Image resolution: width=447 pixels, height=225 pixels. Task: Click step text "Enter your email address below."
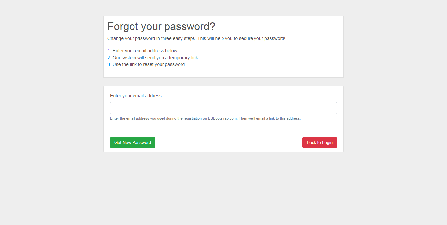coord(145,51)
